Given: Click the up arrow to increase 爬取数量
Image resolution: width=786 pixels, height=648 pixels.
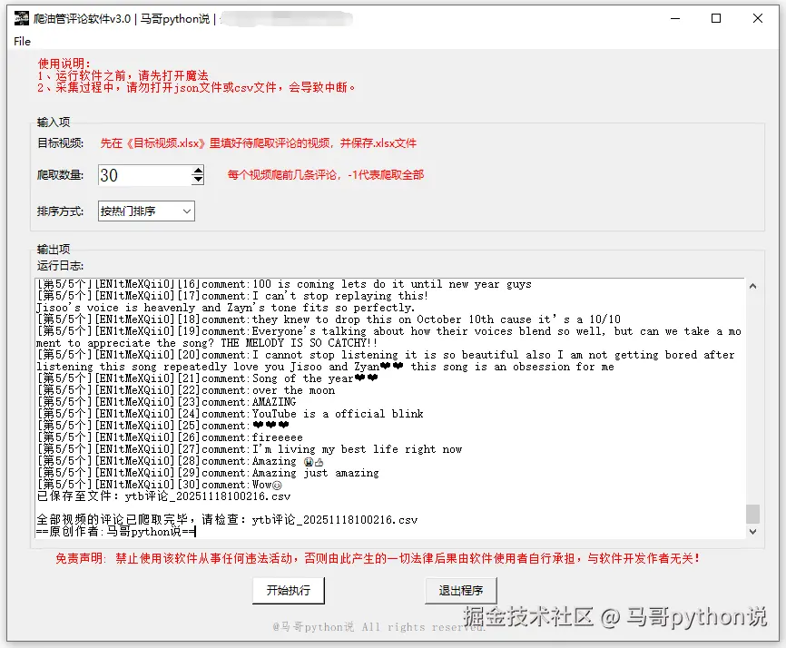Looking at the screenshot, I should point(199,169).
